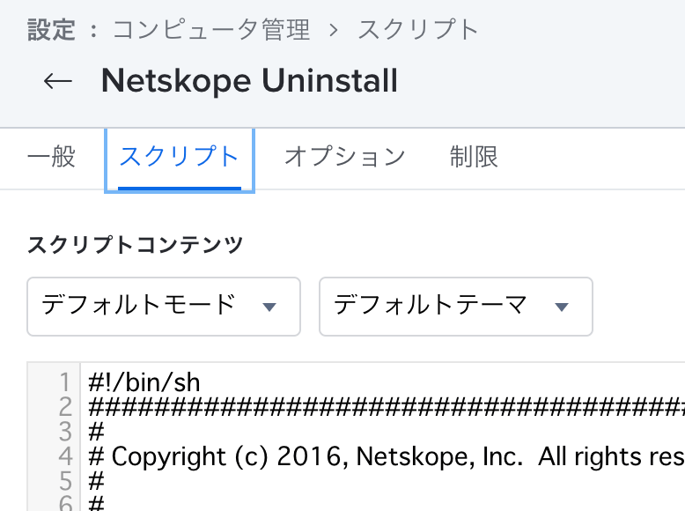The height and width of the screenshot is (511, 685).
Task: Click the スクリプト breadcrumb link
Action: click(x=418, y=30)
